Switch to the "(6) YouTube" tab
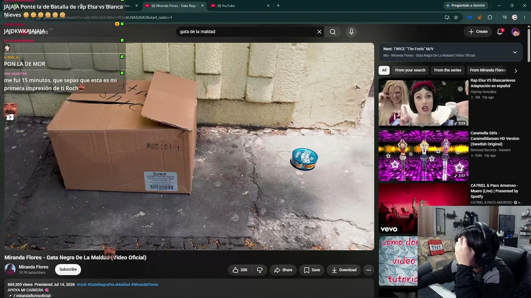 pos(240,5)
